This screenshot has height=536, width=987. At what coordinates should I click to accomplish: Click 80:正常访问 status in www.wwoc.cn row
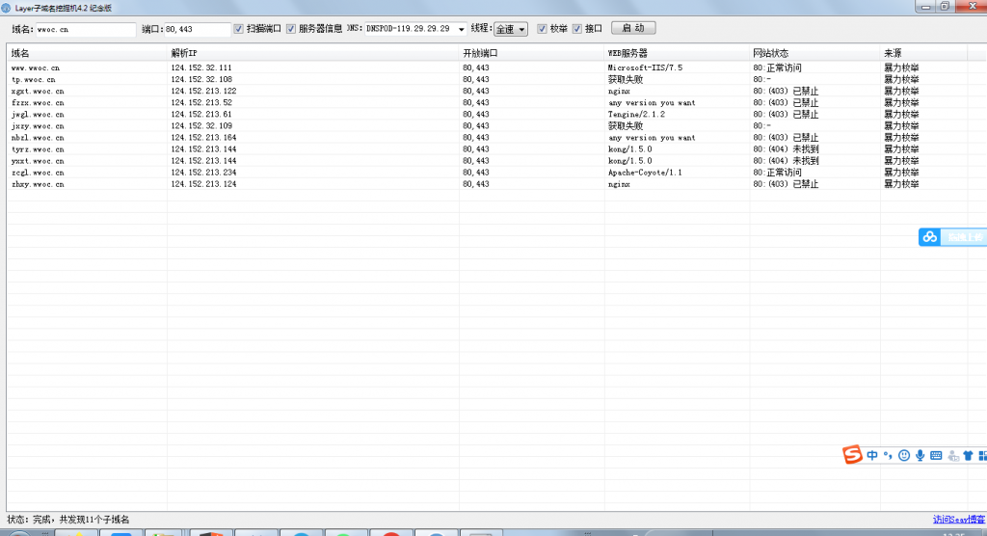point(778,67)
